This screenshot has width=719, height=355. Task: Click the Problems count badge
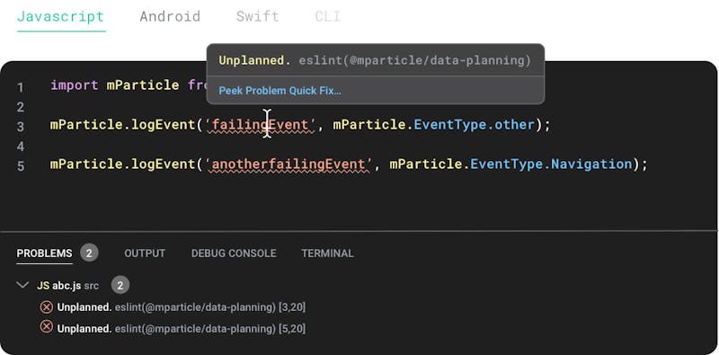tap(89, 253)
